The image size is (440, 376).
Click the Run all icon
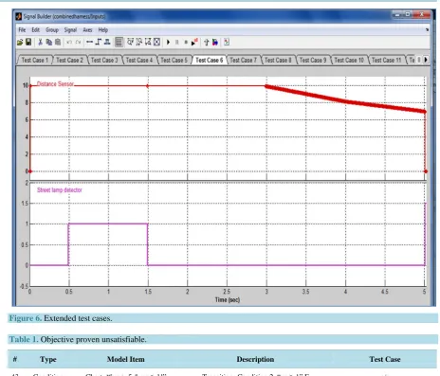tap(194, 42)
